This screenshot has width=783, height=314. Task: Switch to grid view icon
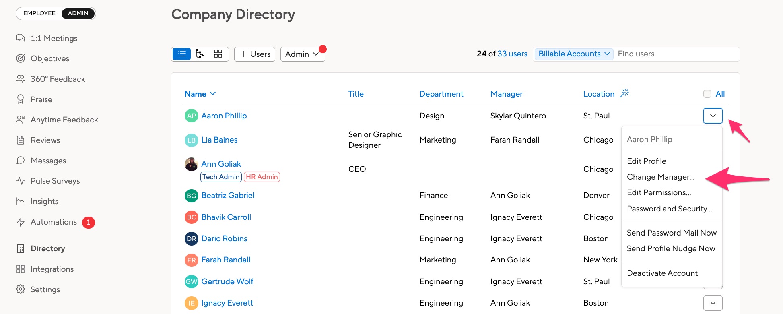coord(218,54)
